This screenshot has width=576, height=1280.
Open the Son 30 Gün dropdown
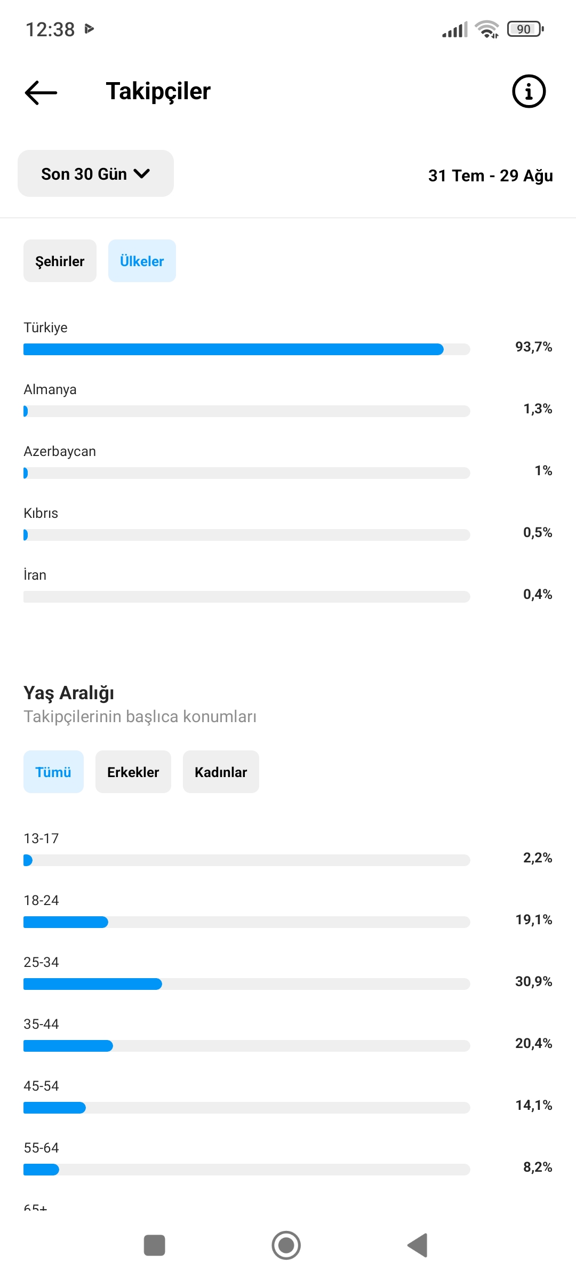(x=95, y=173)
